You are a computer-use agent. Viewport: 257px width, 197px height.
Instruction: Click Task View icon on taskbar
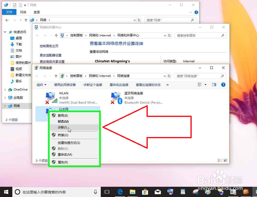[107, 192]
